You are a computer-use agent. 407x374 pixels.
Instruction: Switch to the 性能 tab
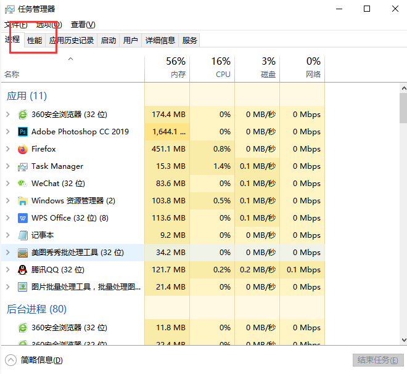pyautogui.click(x=35, y=41)
